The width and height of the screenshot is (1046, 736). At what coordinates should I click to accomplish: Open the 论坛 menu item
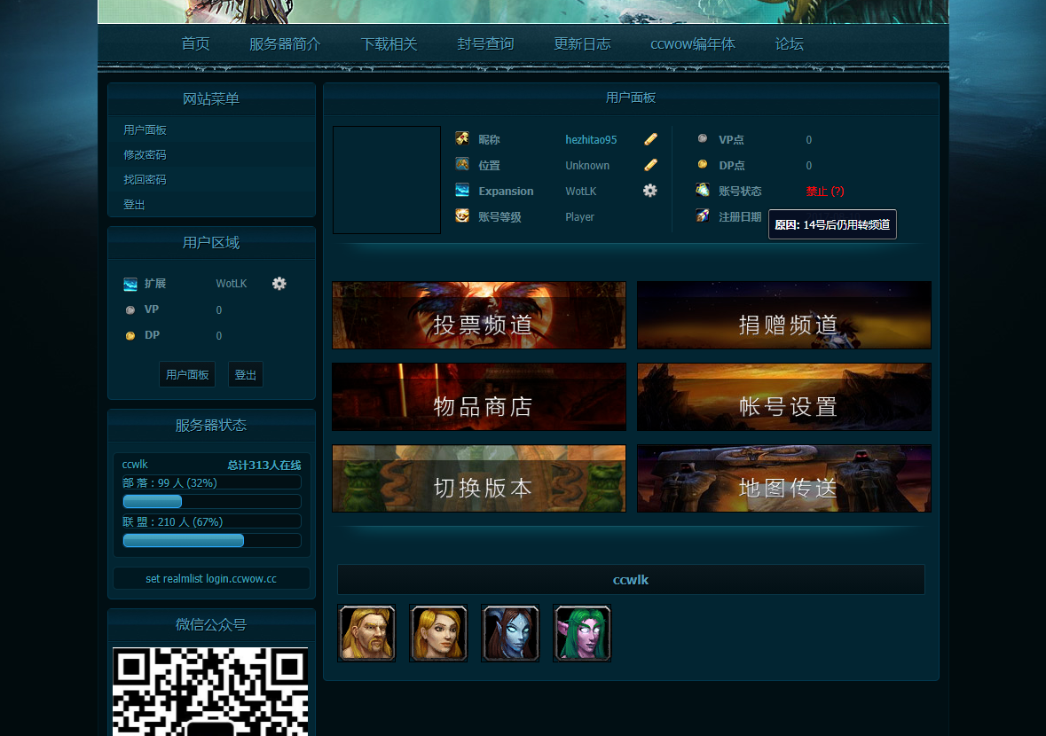click(x=789, y=43)
